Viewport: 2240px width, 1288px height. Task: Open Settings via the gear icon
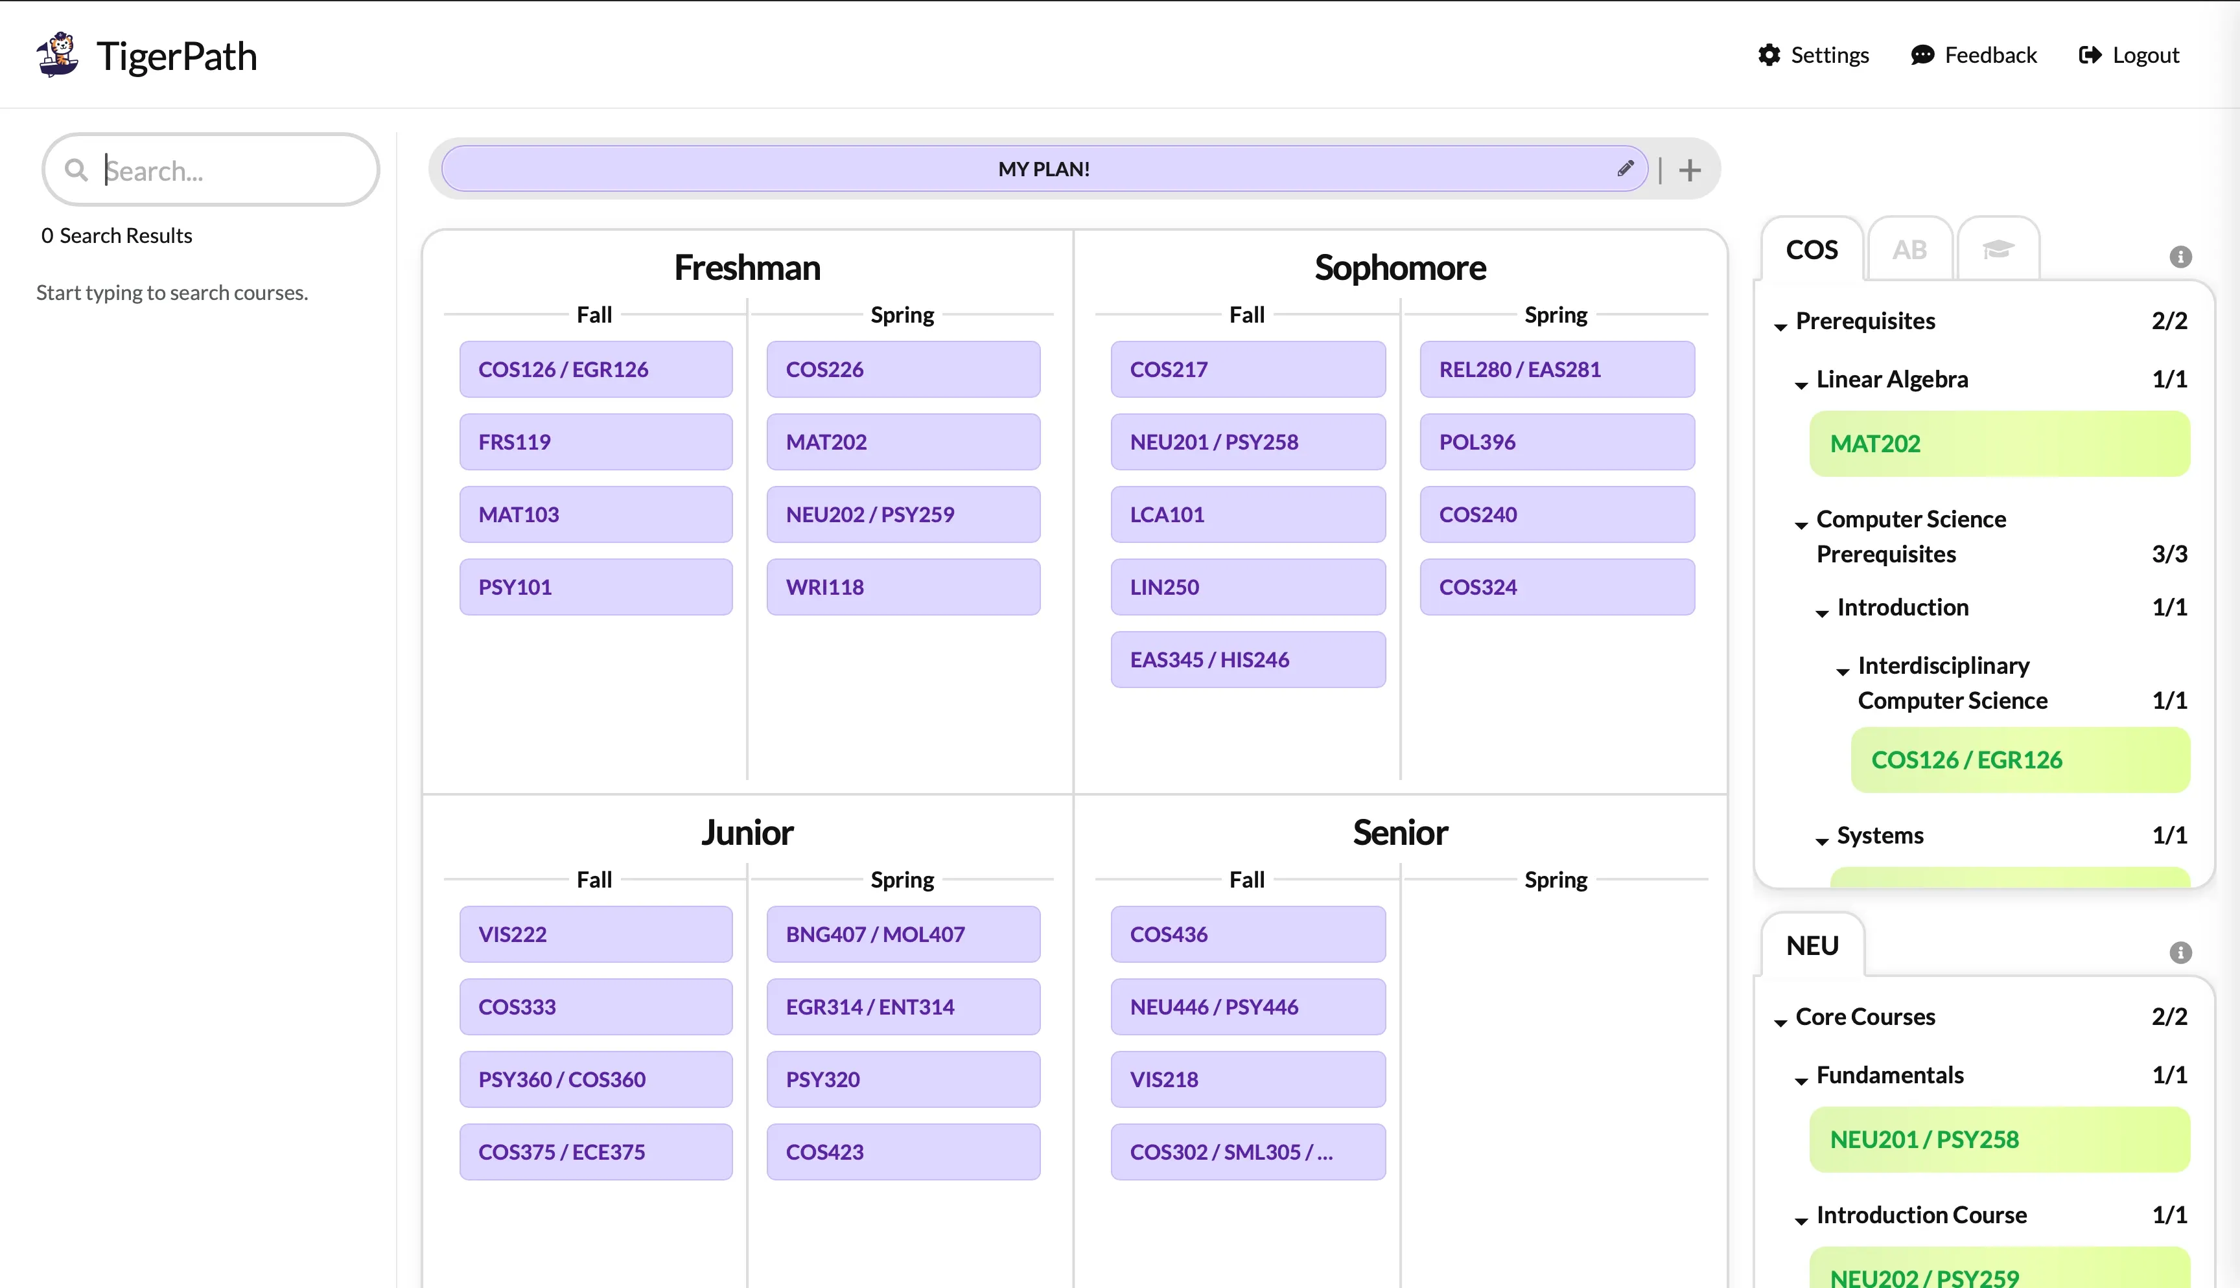[1768, 55]
